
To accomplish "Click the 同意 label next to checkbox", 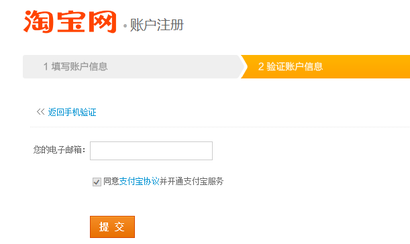I will coord(111,181).
